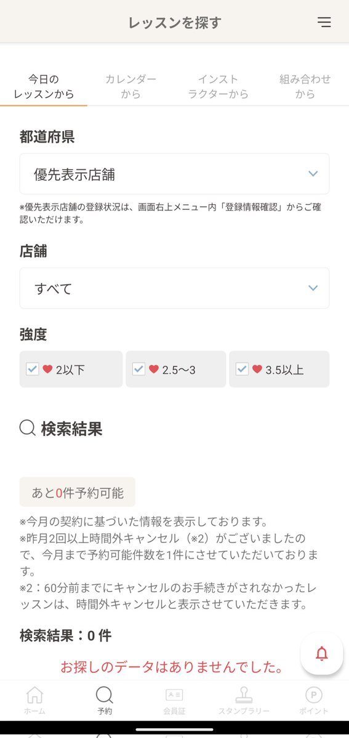Uncheck the 2以下 intensity checkbox
The image size is (349, 738).
click(x=33, y=369)
